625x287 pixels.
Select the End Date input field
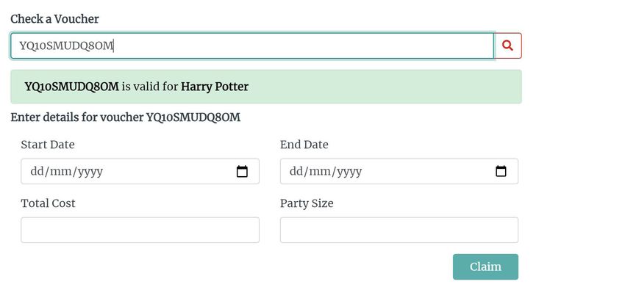399,171
